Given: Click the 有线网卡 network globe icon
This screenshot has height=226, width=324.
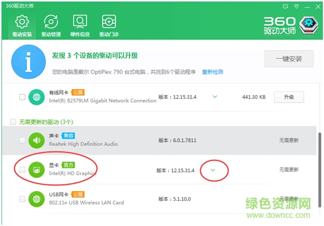Looking at the screenshot, I should point(37,97).
